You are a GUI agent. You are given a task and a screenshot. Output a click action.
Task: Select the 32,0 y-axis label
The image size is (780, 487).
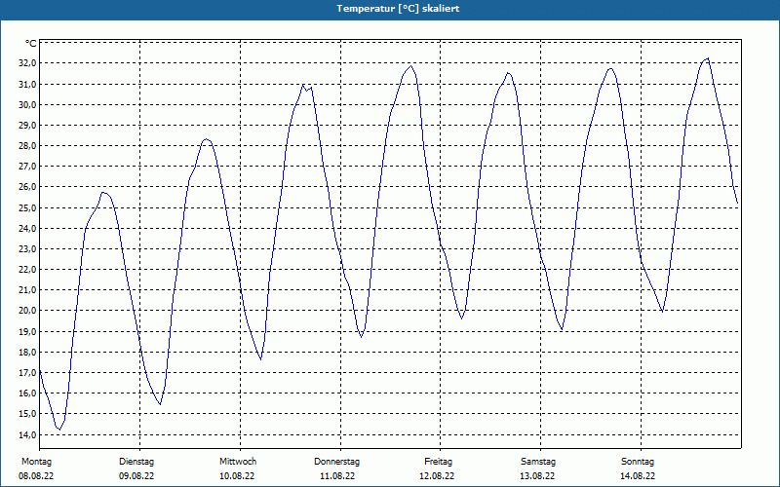[x=27, y=63]
